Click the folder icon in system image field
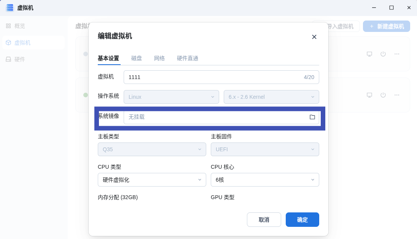417x239 pixels. point(312,117)
